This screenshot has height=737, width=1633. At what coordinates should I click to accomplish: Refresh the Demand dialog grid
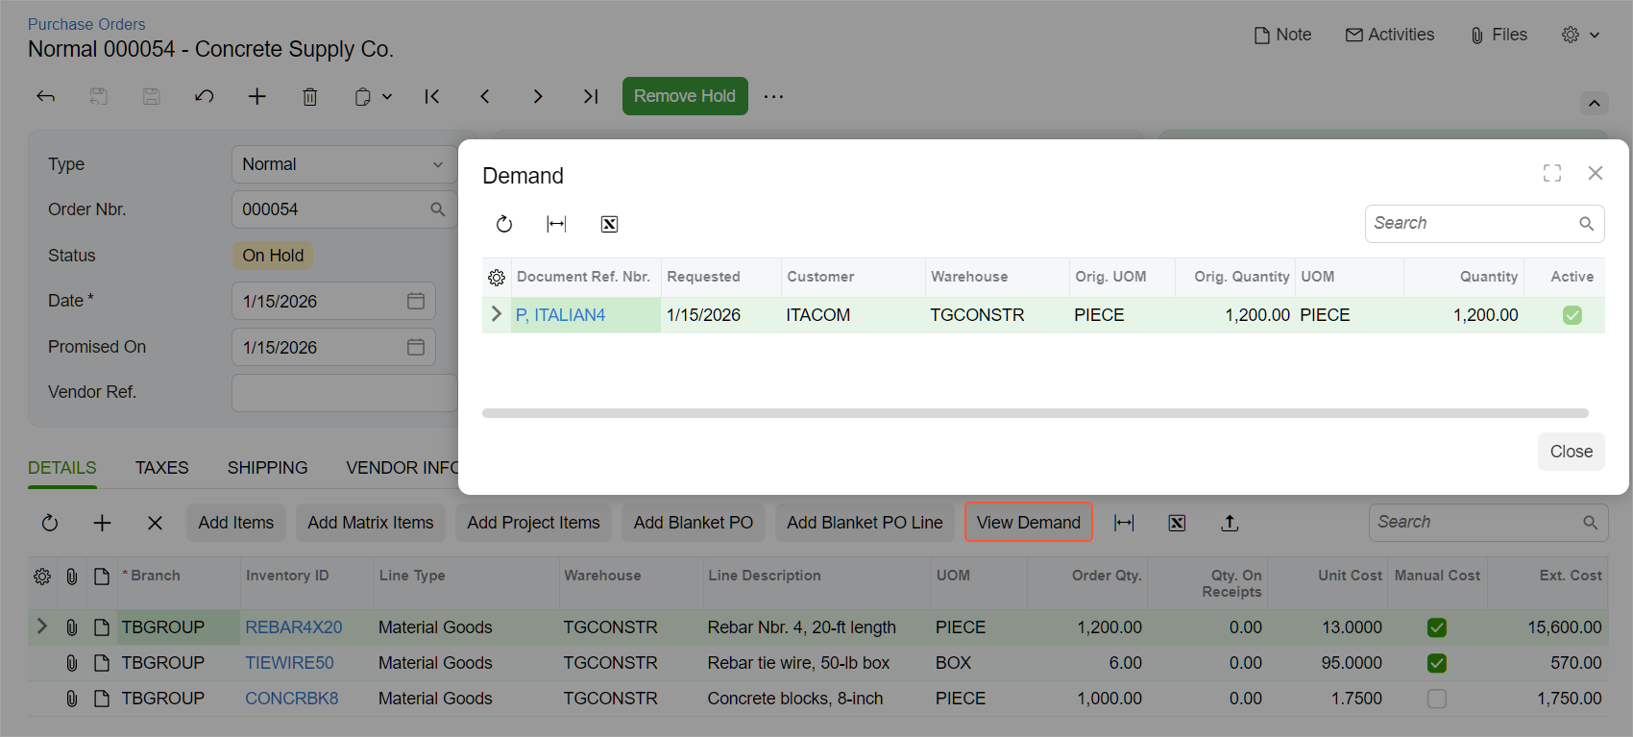click(504, 224)
